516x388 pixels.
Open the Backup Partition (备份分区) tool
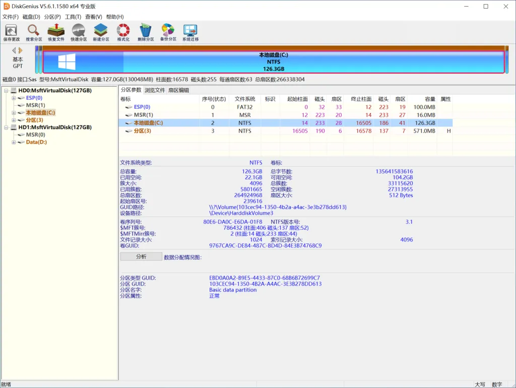168,32
